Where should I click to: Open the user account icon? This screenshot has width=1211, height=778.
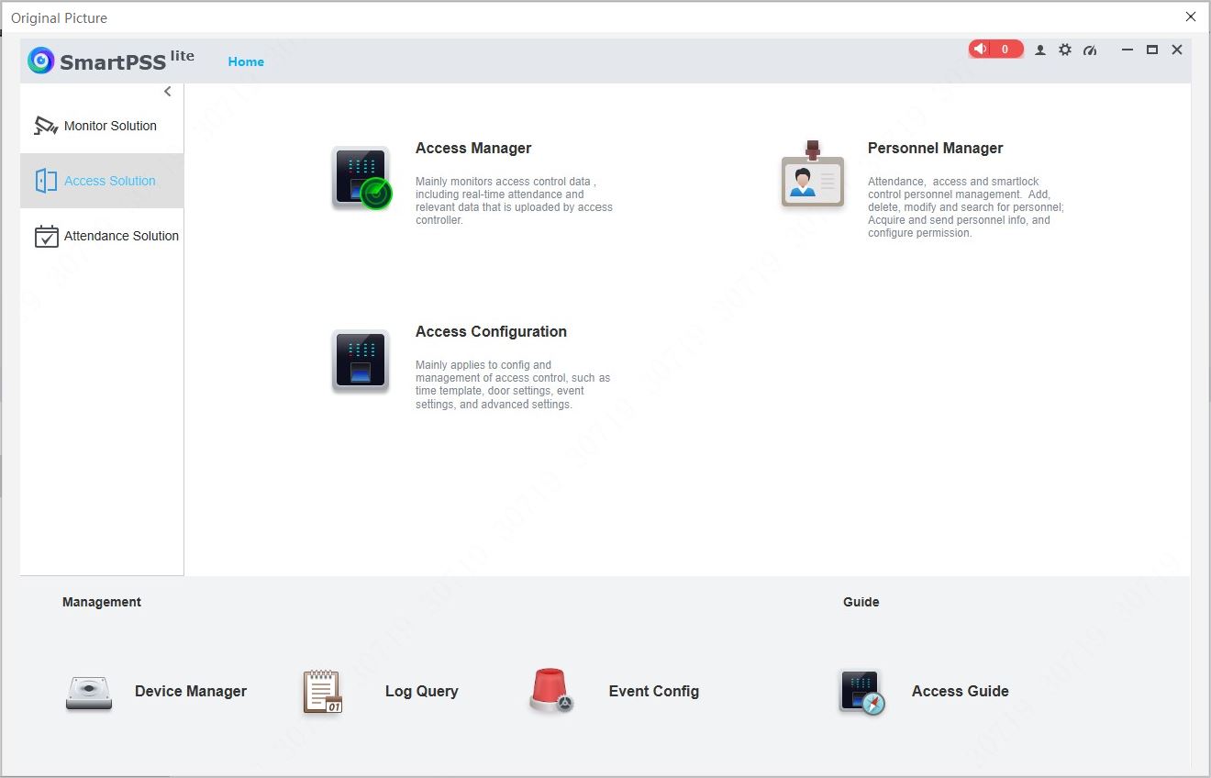coord(1040,50)
